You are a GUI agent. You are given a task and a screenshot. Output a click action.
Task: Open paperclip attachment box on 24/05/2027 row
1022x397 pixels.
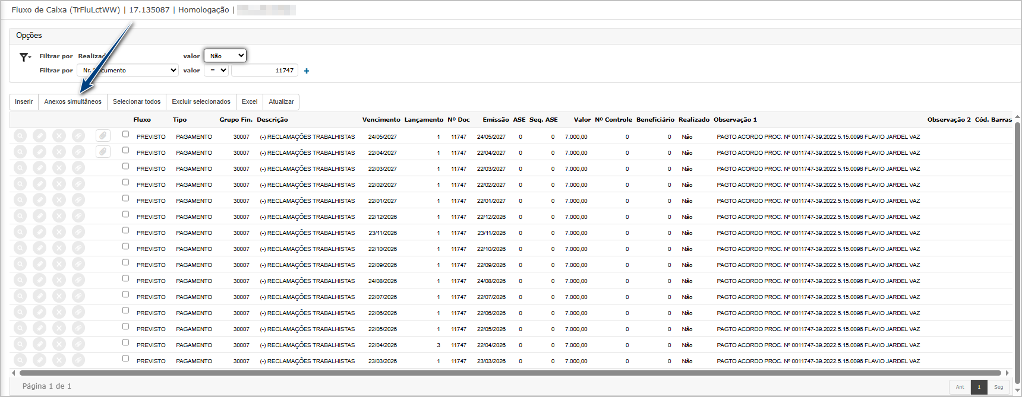pos(103,136)
